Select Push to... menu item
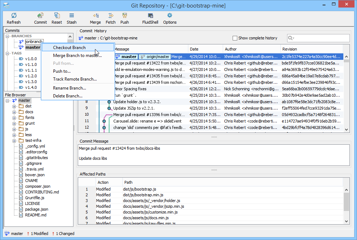Viewport: 357px width, 240px height. coord(78,71)
